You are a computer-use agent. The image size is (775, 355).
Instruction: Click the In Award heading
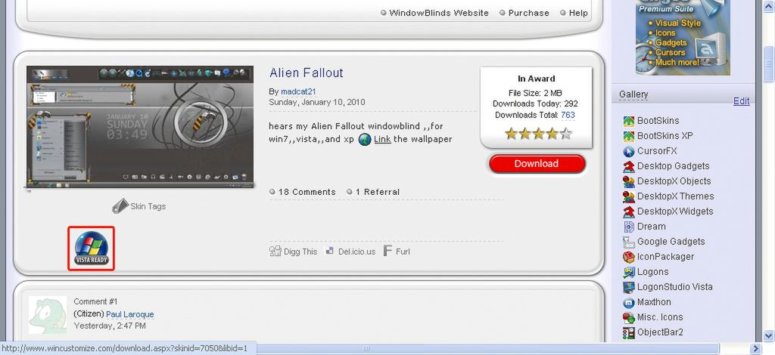(537, 79)
